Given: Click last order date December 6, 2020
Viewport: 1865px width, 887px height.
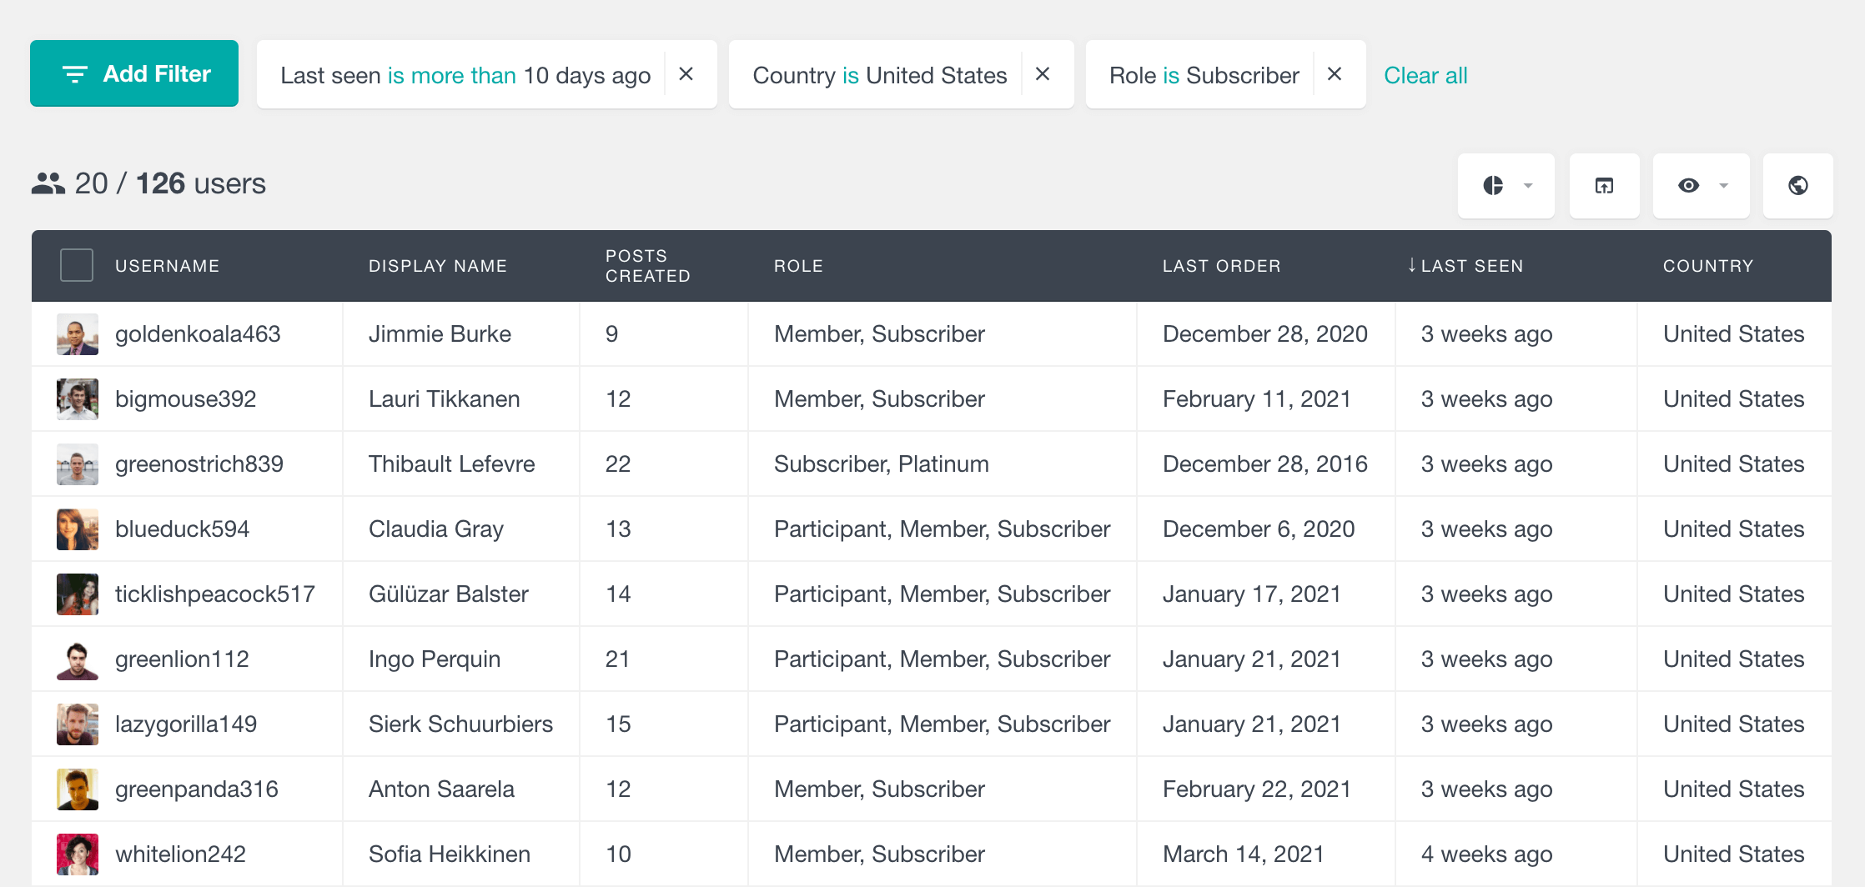Looking at the screenshot, I should tap(1259, 529).
